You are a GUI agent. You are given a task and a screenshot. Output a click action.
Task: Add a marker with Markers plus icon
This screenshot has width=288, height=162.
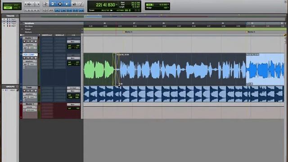point(82,32)
